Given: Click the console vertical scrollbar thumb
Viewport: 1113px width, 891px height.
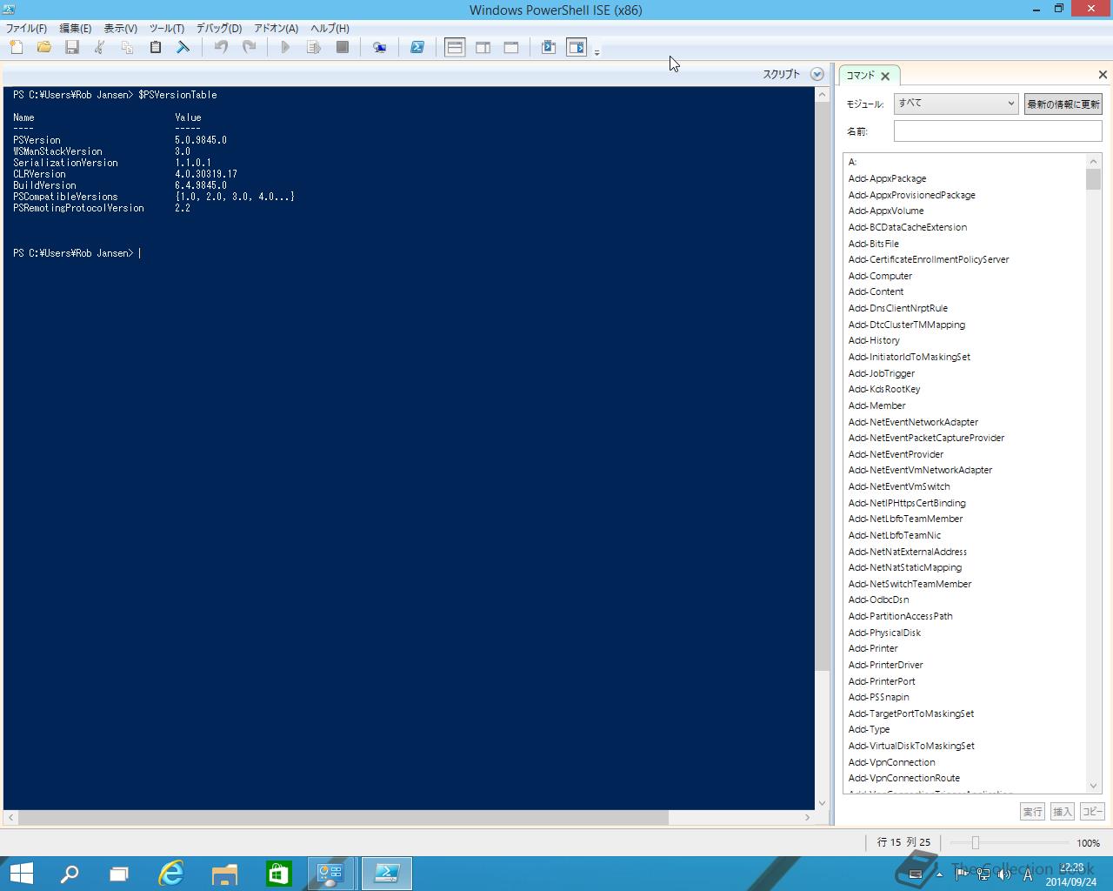Looking at the screenshot, I should pyautogui.click(x=822, y=387).
